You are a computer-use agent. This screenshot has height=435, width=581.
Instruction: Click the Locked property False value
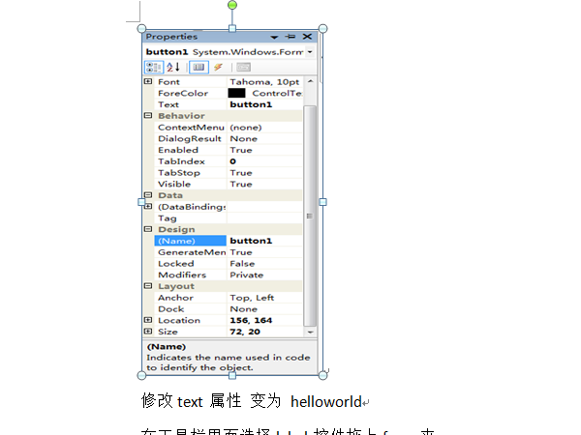[265, 263]
